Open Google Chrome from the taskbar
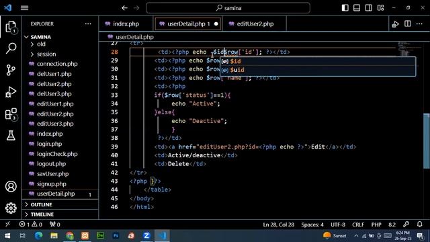This screenshot has width=430, height=242. pyautogui.click(x=70, y=236)
